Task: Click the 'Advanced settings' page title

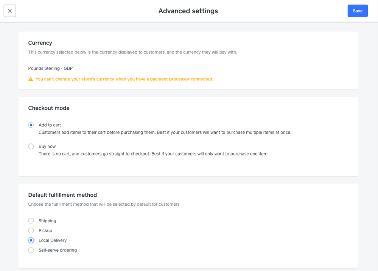Action: pyautogui.click(x=188, y=11)
